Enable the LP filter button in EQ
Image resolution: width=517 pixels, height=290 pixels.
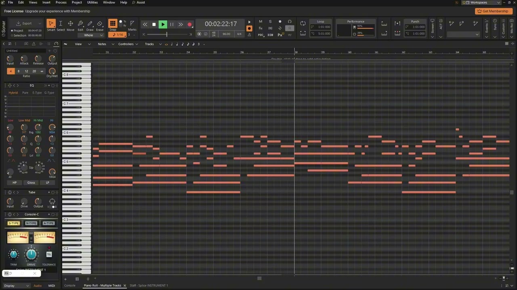47,182
